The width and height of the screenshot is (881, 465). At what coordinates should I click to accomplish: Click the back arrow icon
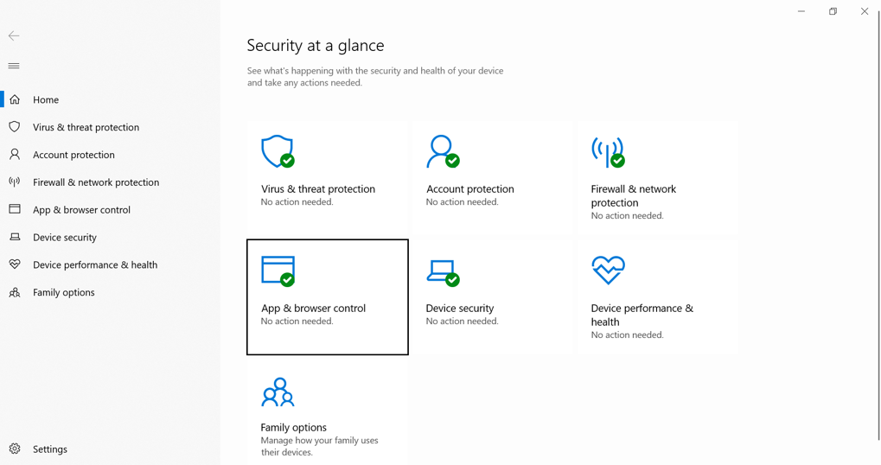(x=14, y=35)
